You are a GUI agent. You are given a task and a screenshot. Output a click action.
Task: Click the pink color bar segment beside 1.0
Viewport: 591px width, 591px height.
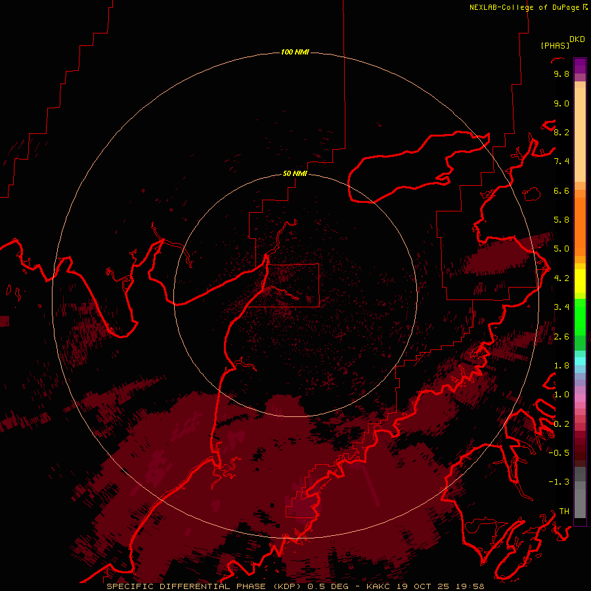tap(580, 398)
